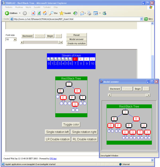Expand the address bar URL dropdown
This screenshot has height=167, width=160.
coord(141,19)
